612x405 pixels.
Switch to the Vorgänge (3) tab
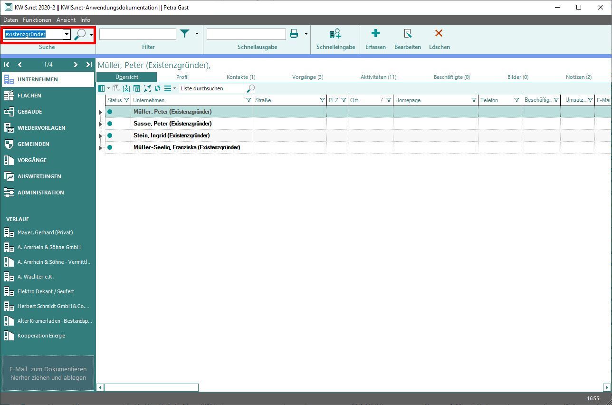pyautogui.click(x=307, y=77)
